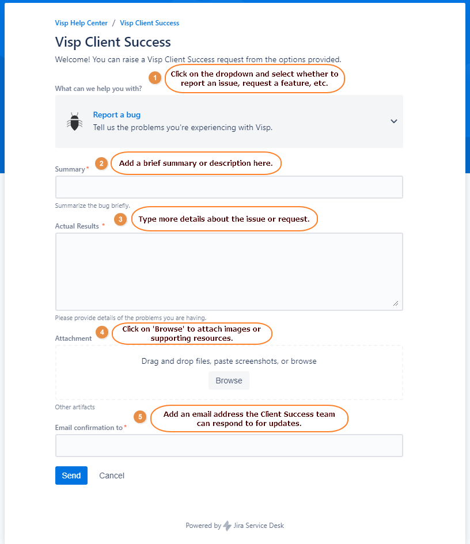Click 'Tell us the problems' description text
Screen dimensions: 470x544
[183, 127]
